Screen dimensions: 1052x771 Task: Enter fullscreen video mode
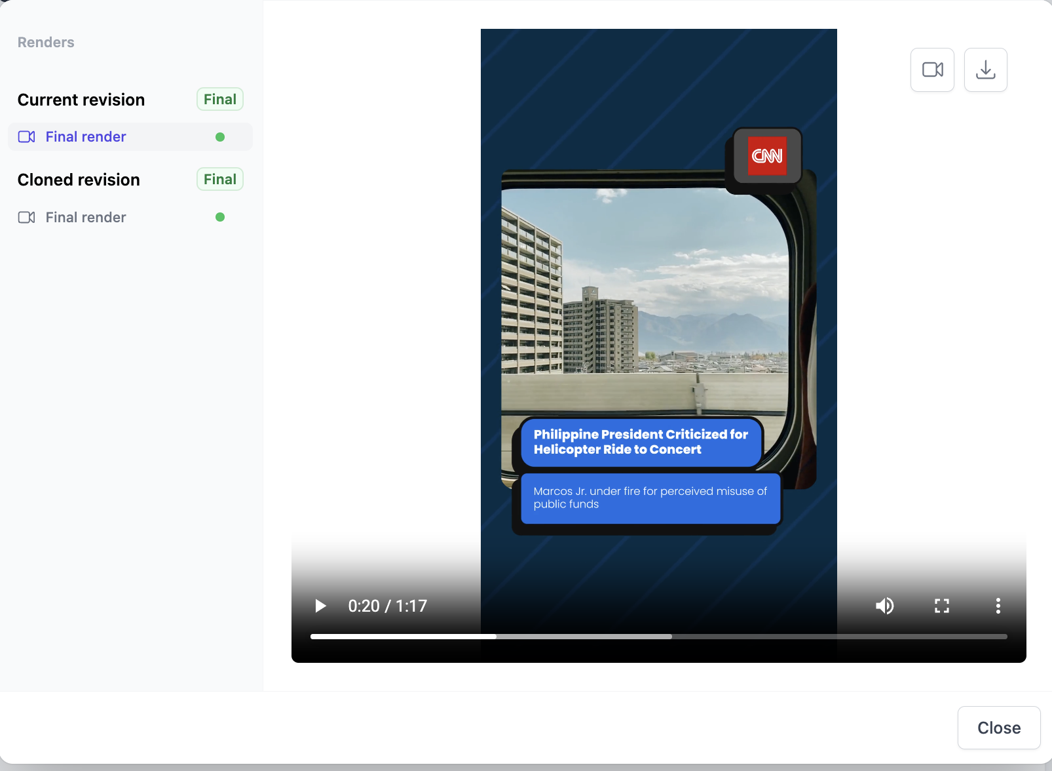[941, 606]
